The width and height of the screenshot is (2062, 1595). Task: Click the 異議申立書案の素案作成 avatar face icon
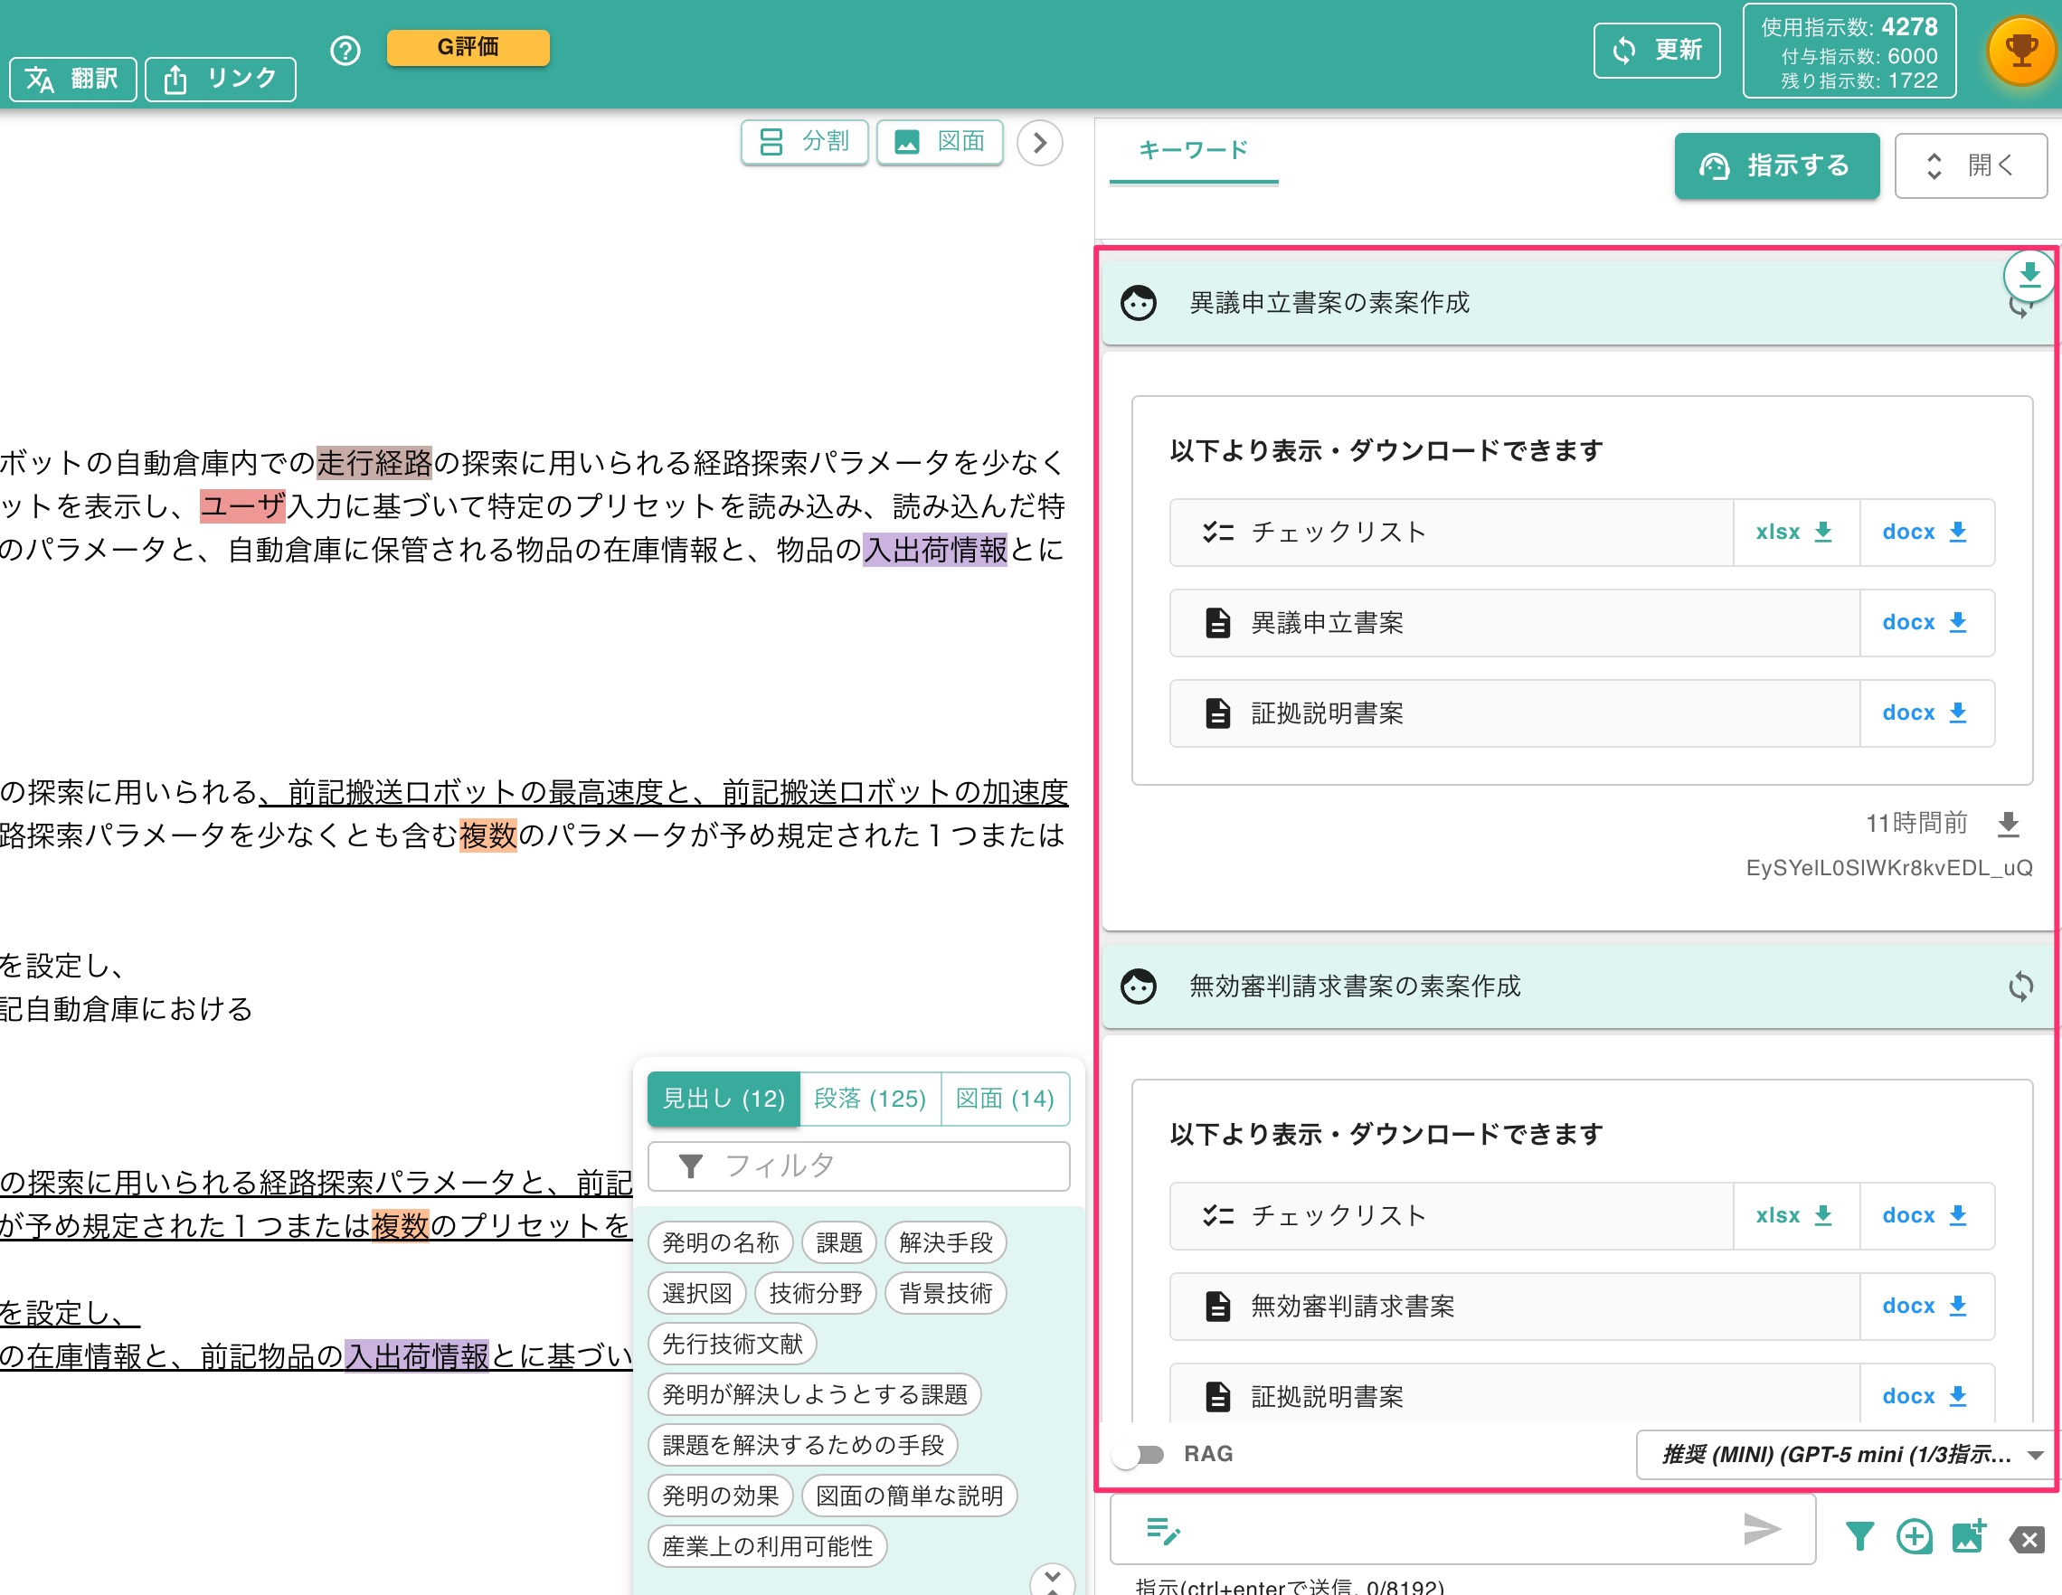(x=1139, y=303)
